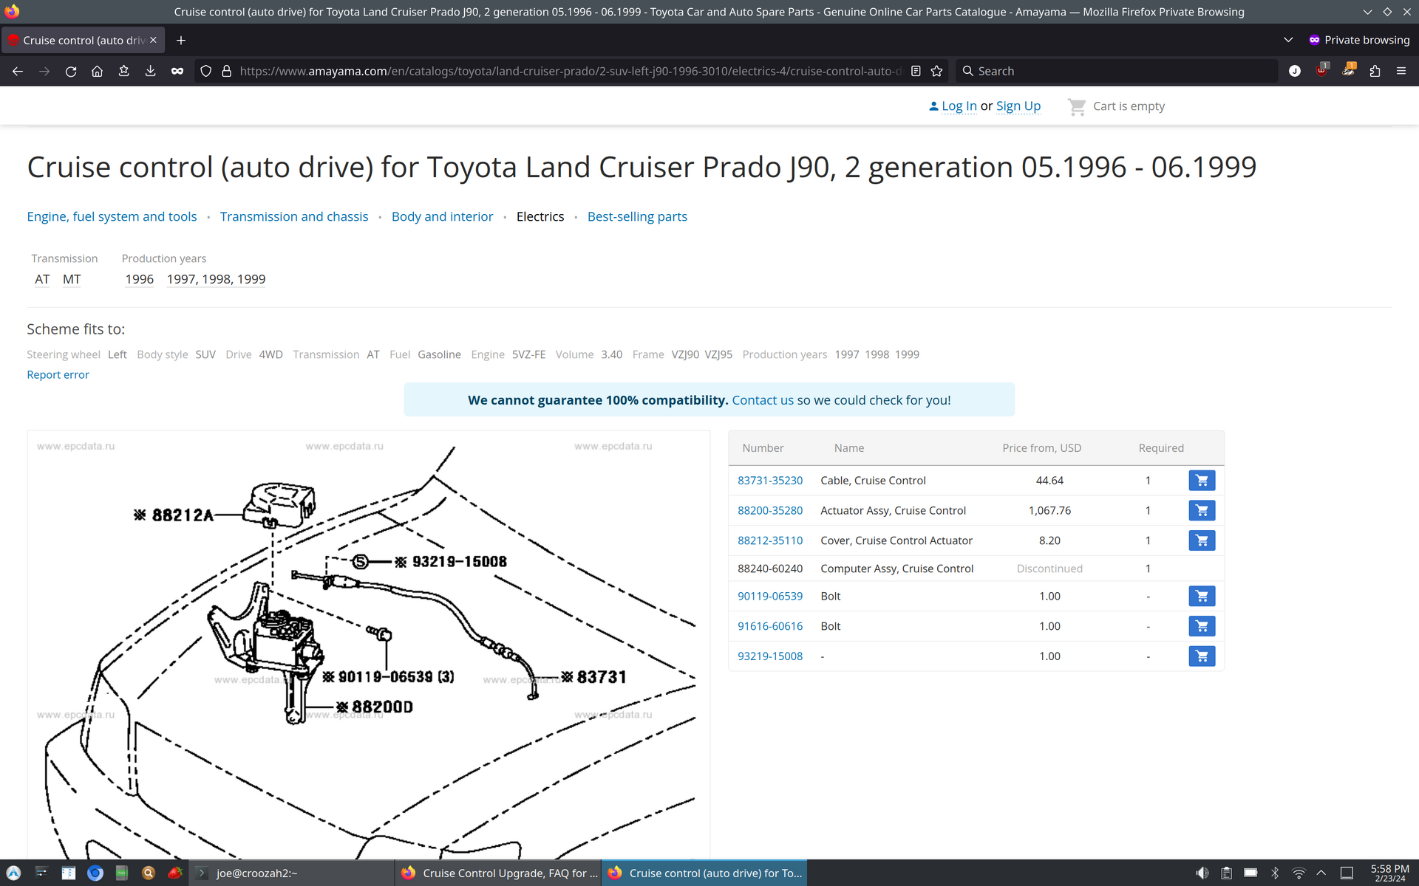Open the Downloads toolbar icon

150,71
